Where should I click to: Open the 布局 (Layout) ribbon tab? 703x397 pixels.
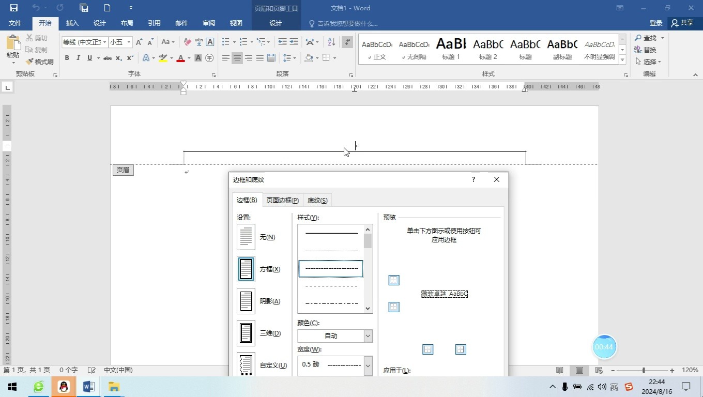[x=127, y=23]
